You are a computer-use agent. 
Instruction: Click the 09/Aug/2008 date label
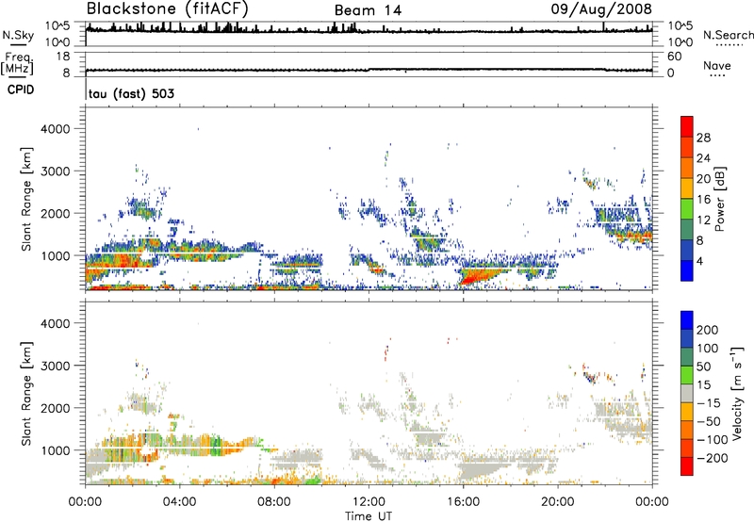(x=601, y=8)
